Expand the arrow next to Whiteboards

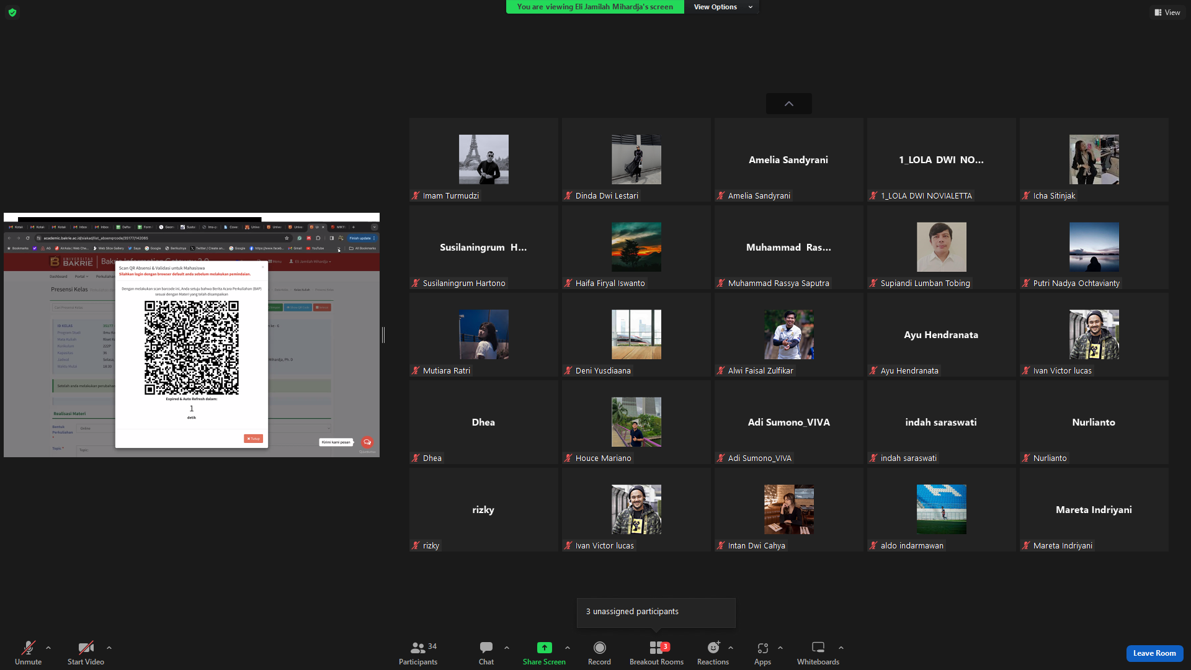[x=841, y=648]
